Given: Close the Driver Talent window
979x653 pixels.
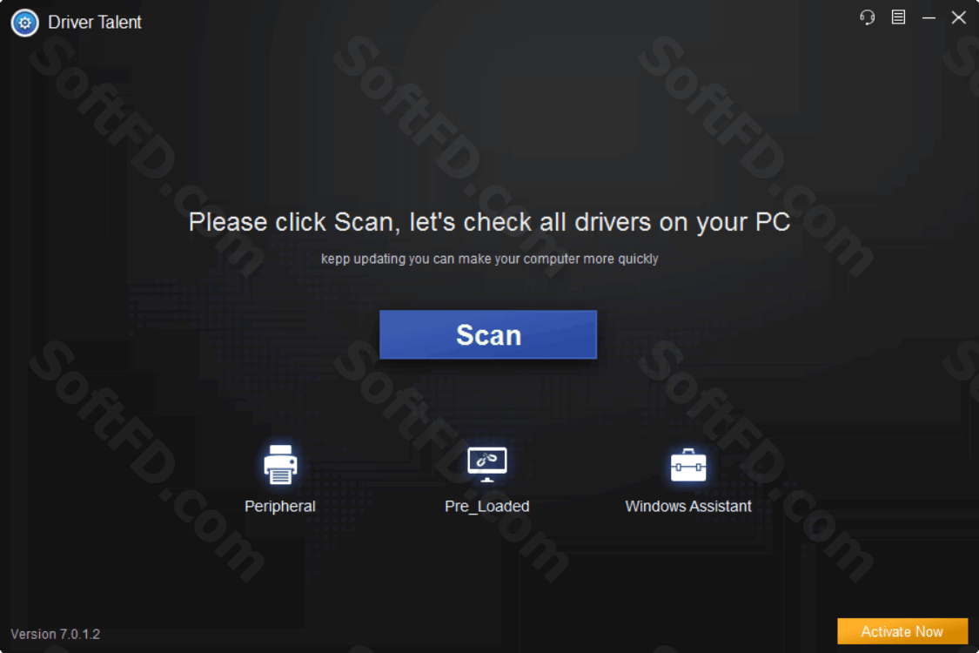Looking at the screenshot, I should click(x=959, y=17).
